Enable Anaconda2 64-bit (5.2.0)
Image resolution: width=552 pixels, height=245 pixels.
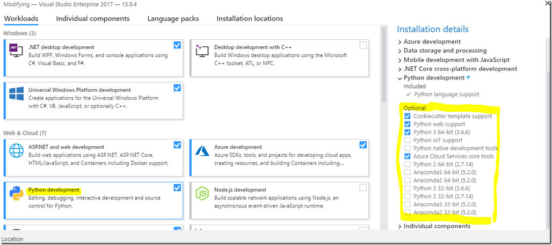(x=408, y=180)
